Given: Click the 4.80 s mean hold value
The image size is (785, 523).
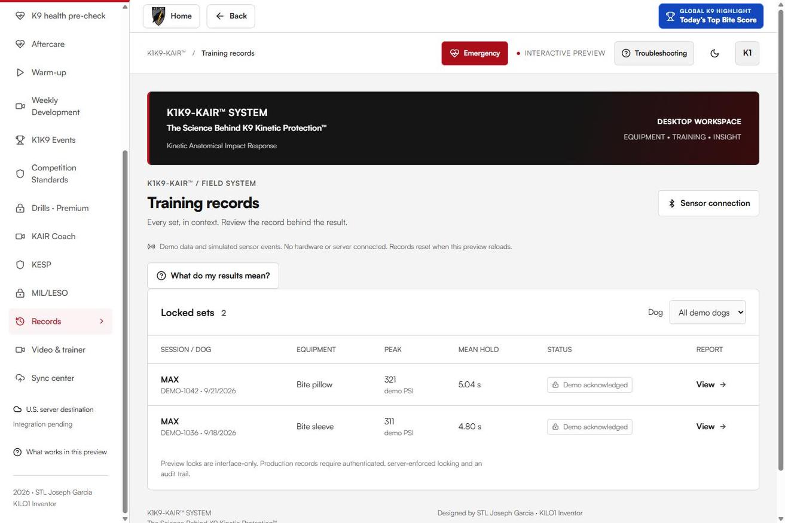Looking at the screenshot, I should (x=470, y=427).
